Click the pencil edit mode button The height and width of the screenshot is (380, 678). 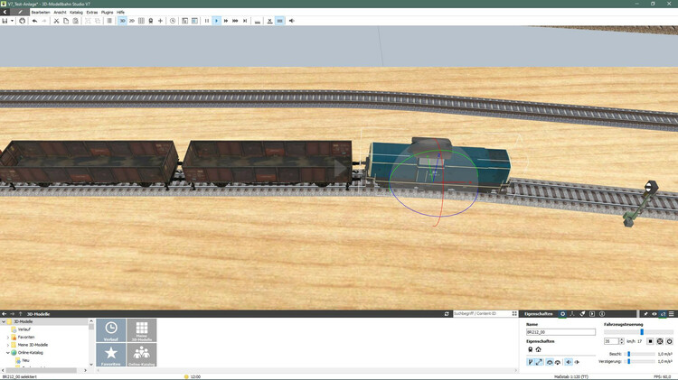point(20,12)
